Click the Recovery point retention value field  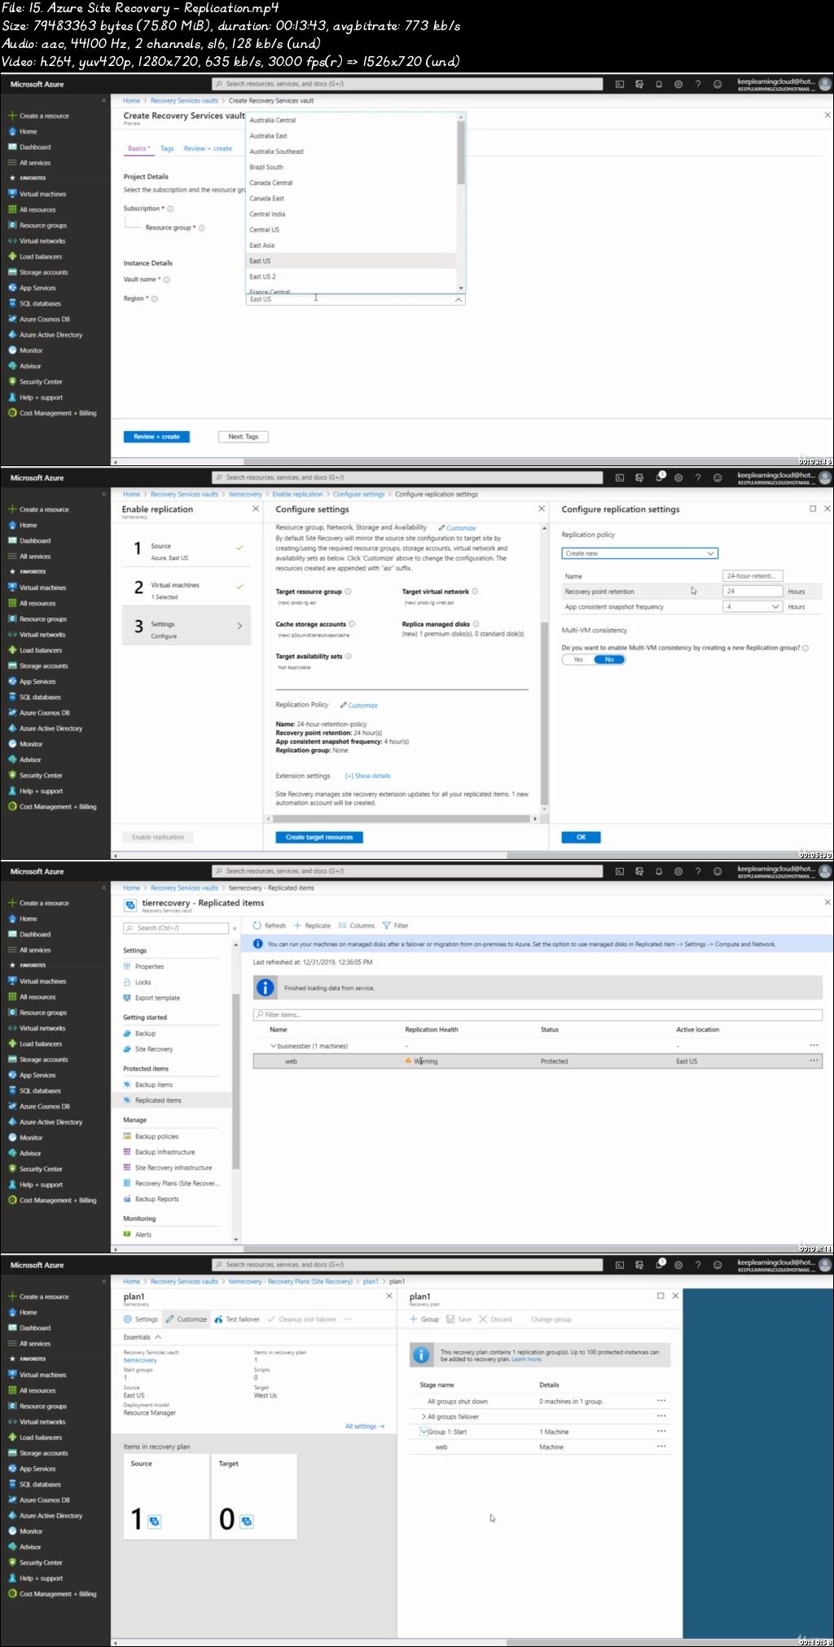click(753, 591)
